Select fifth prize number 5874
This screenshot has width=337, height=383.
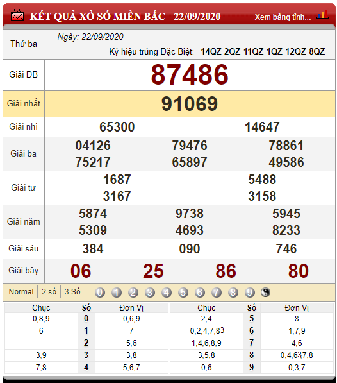point(93,214)
